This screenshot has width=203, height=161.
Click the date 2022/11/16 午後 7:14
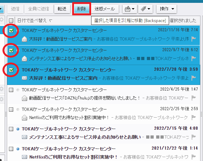[x=178, y=30]
